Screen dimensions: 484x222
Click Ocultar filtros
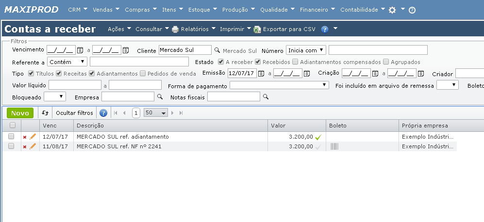click(x=74, y=113)
